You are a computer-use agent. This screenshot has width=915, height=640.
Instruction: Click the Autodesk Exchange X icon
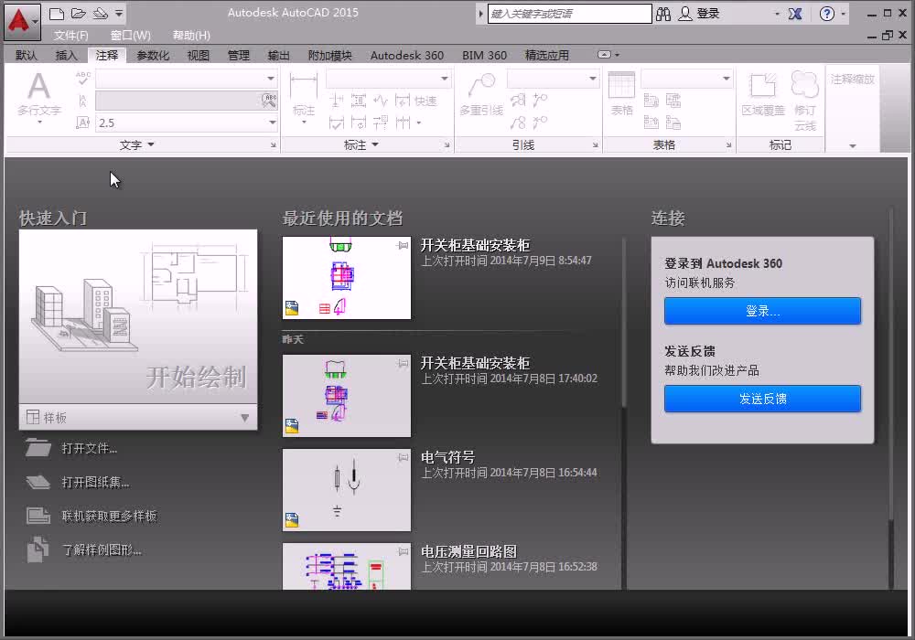[x=795, y=14]
